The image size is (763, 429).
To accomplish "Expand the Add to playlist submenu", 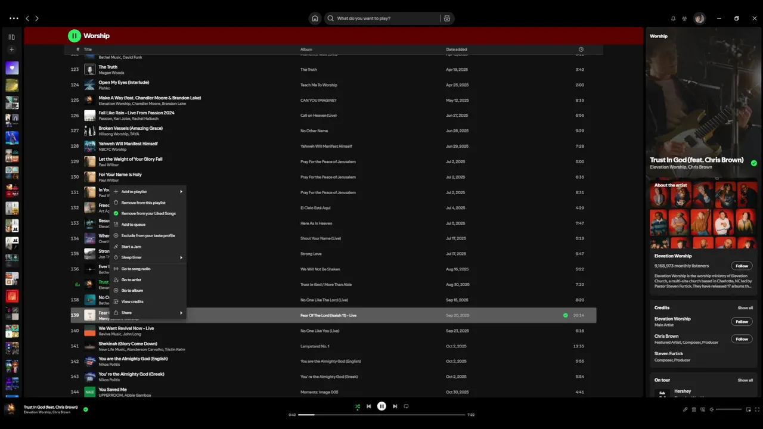I will [148, 192].
